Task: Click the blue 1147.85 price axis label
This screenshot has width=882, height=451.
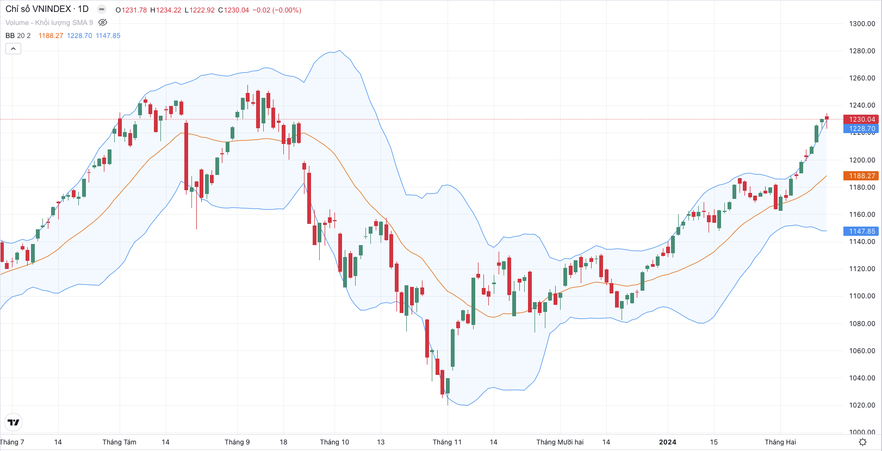Action: pos(861,231)
